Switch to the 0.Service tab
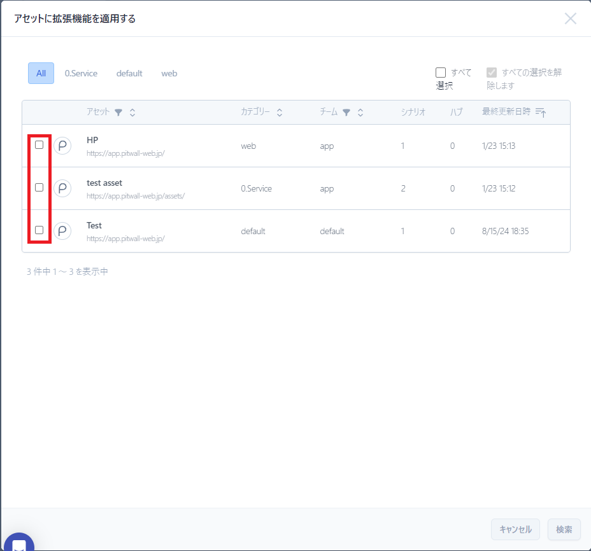This screenshot has width=591, height=551. click(x=81, y=73)
